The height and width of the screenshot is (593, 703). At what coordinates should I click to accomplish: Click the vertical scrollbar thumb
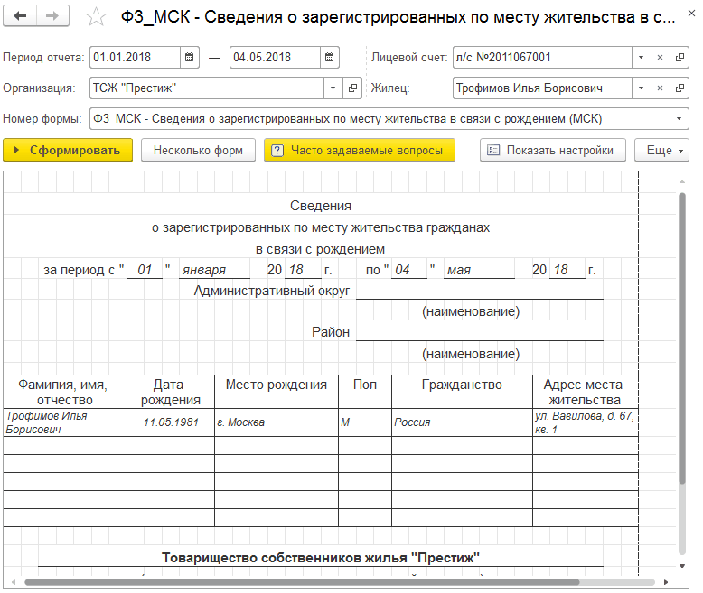(682, 338)
